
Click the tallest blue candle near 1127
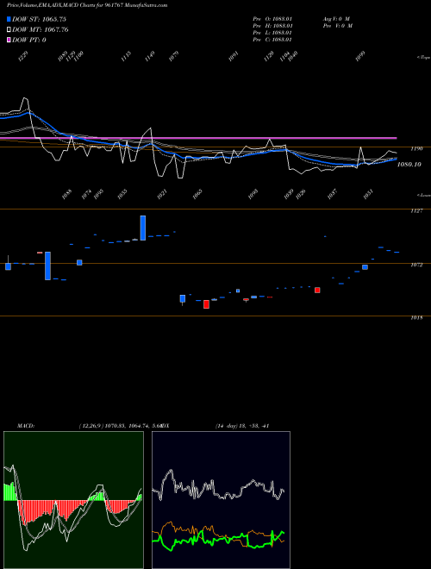[x=143, y=228]
